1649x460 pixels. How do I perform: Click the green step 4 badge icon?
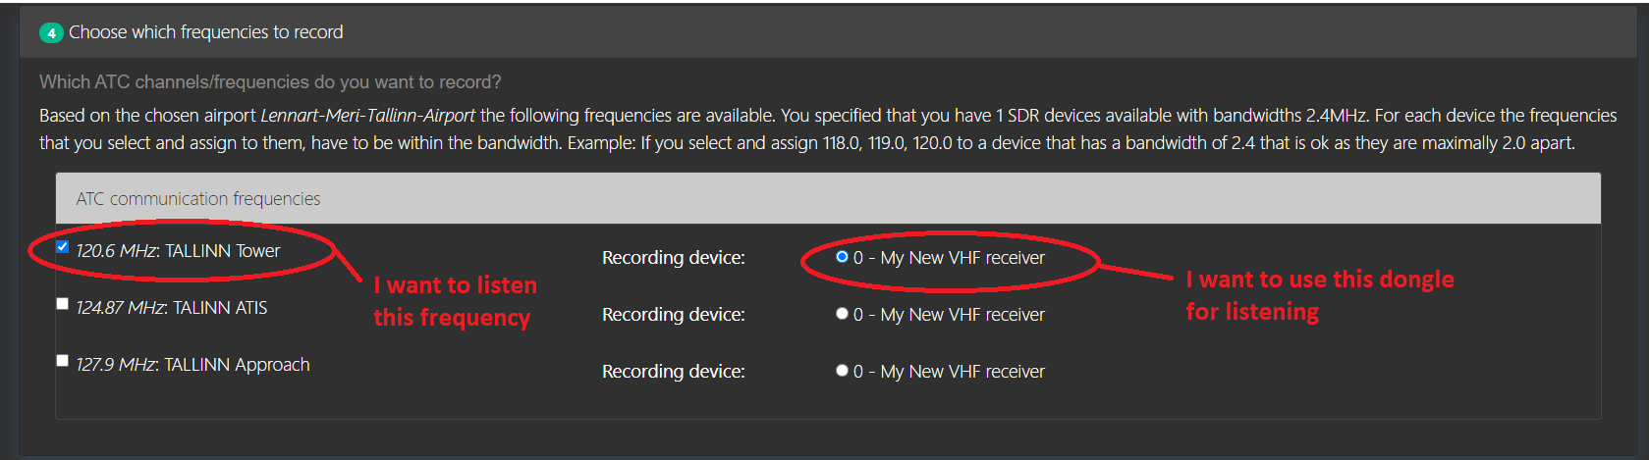(x=51, y=32)
